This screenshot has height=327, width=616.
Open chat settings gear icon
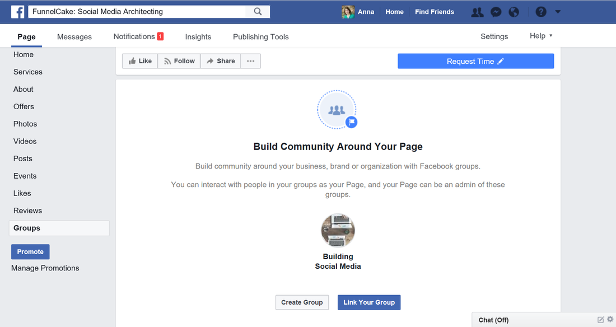pyautogui.click(x=610, y=319)
